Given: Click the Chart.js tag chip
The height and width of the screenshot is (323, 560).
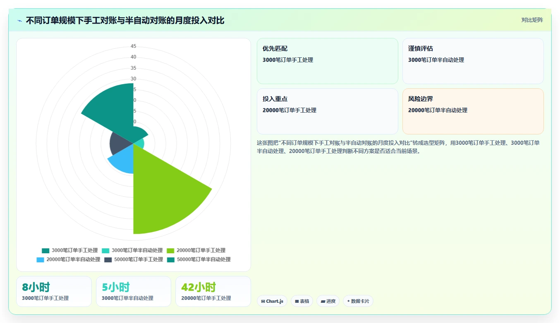Looking at the screenshot, I should point(272,301).
